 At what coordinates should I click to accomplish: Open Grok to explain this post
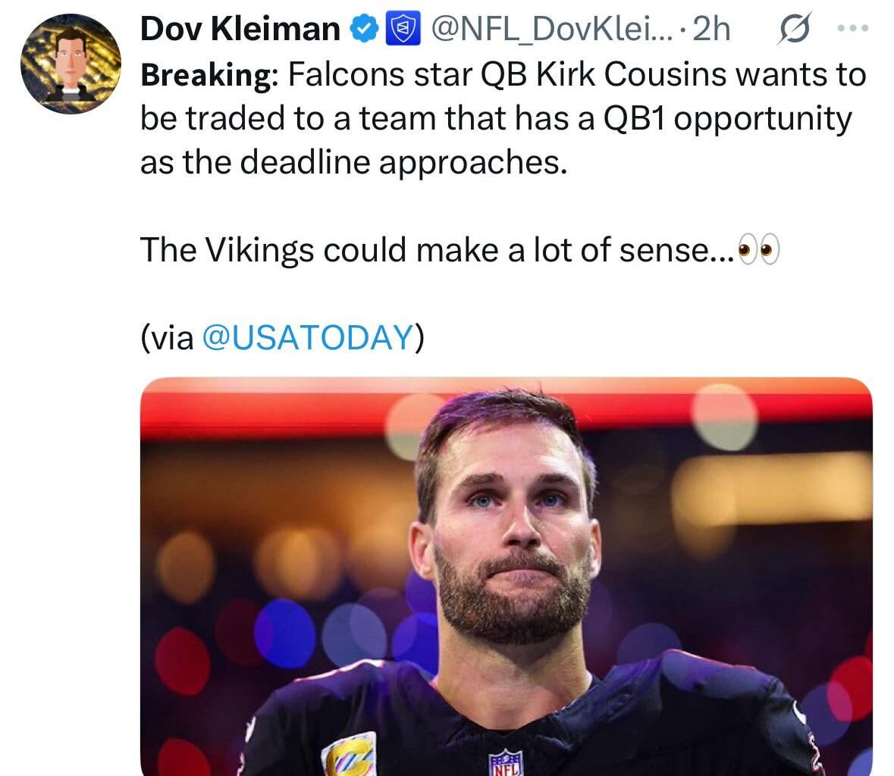pos(795,27)
